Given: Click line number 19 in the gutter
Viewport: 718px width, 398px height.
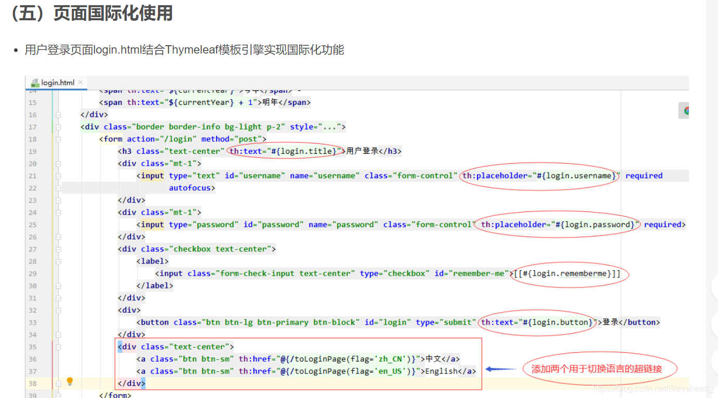Looking at the screenshot, I should tap(33, 152).
